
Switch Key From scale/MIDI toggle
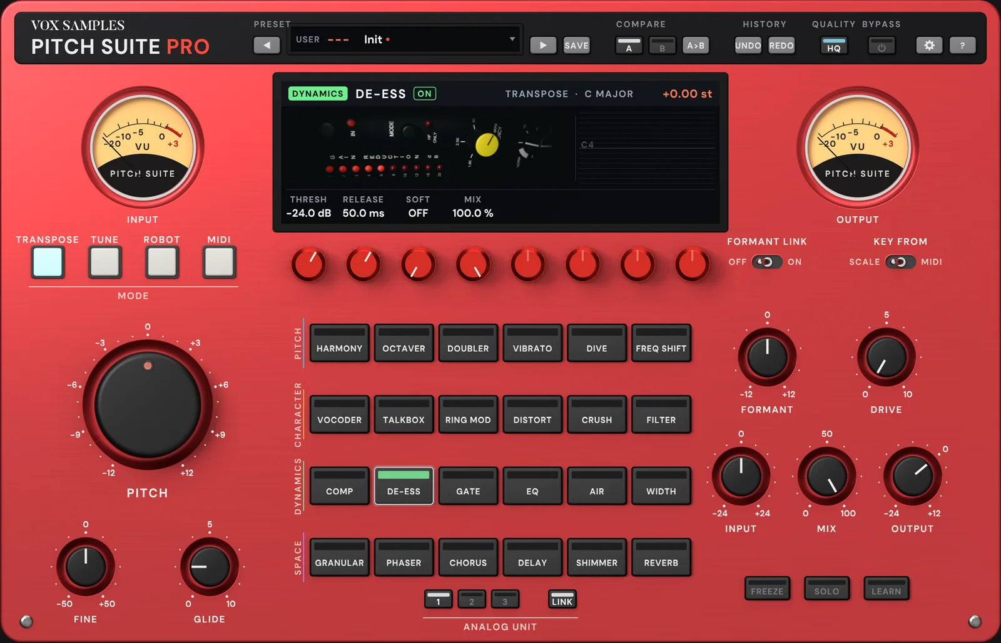(900, 262)
